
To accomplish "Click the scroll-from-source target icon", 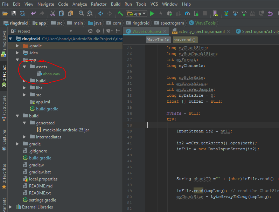I will [91, 31].
